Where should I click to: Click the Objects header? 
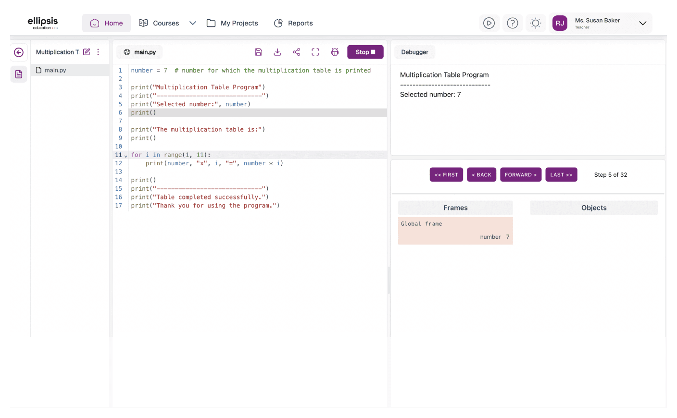[x=594, y=208]
